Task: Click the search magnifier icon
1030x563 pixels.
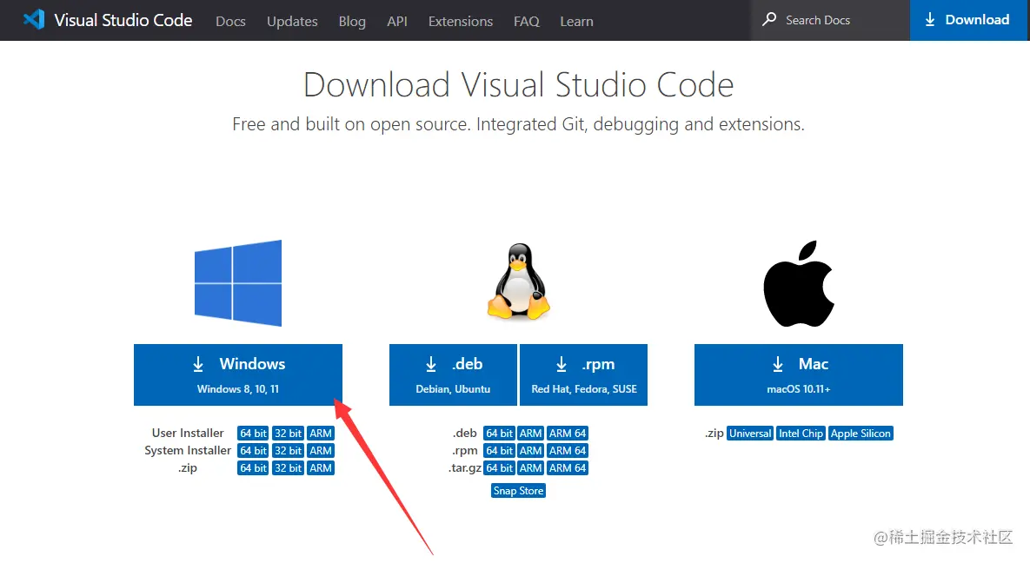Action: pos(768,20)
